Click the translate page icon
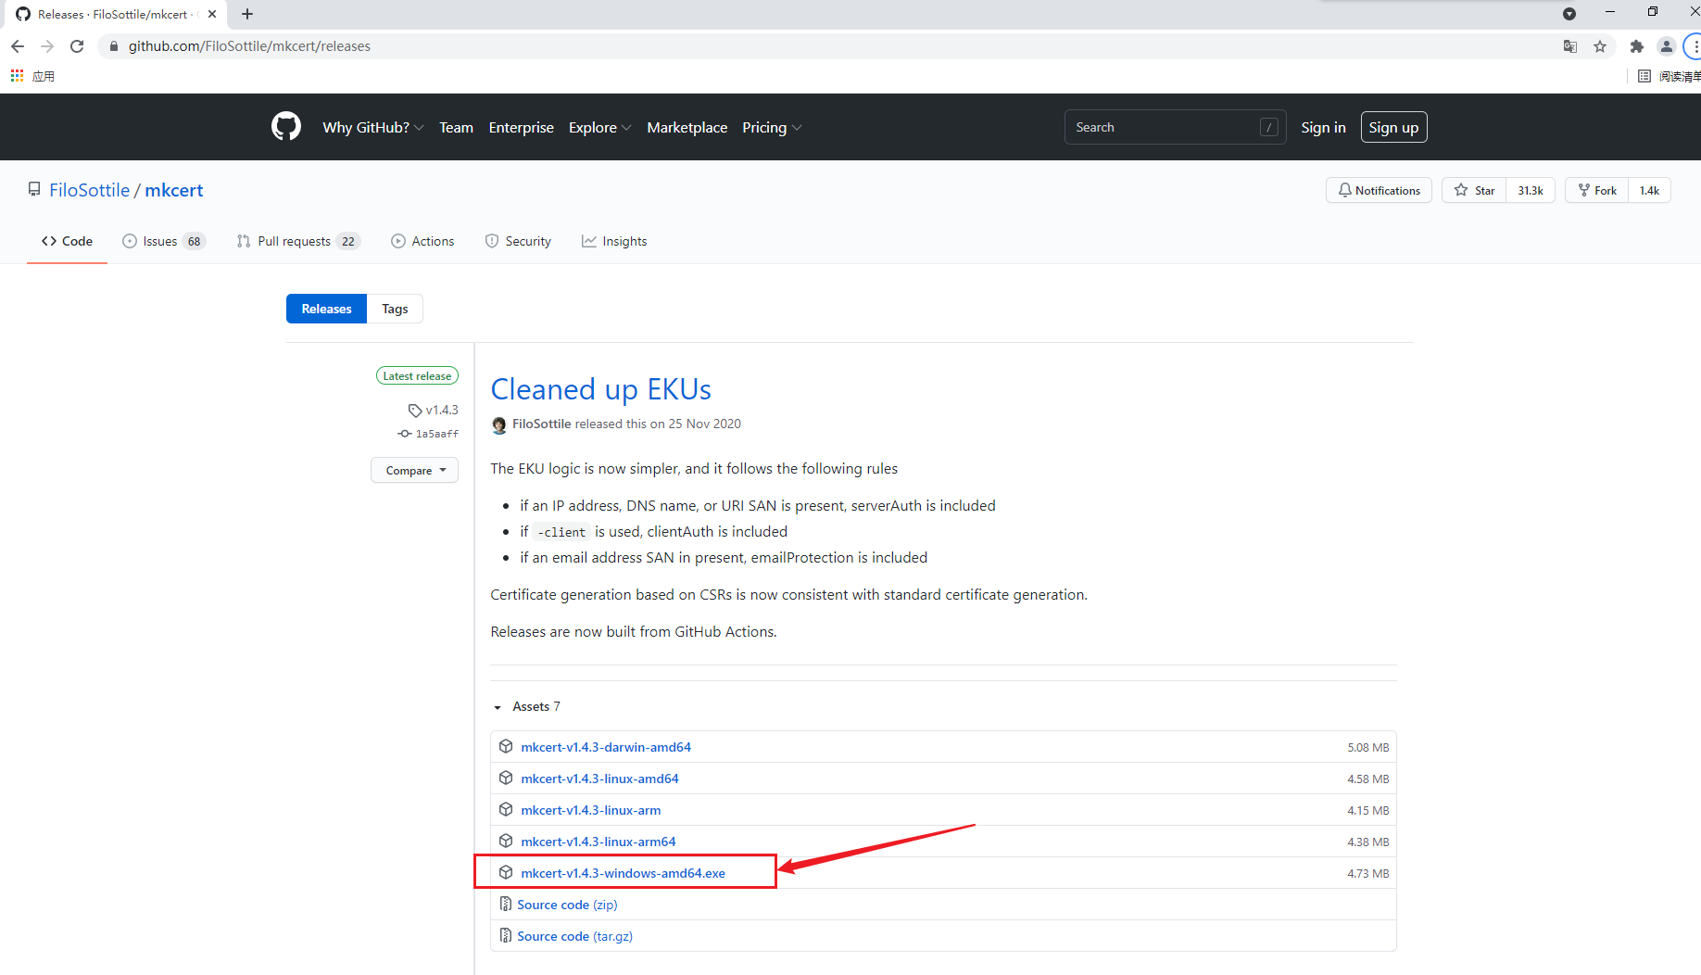The height and width of the screenshot is (975, 1701). point(1569,46)
